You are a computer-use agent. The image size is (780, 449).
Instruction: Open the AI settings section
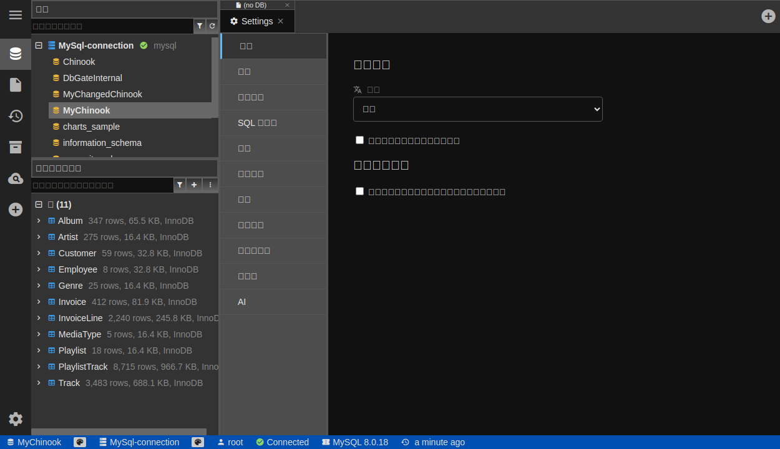[x=242, y=302]
